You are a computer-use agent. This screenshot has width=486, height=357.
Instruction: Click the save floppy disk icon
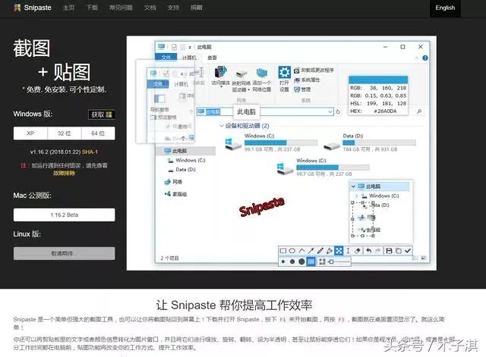(x=389, y=251)
